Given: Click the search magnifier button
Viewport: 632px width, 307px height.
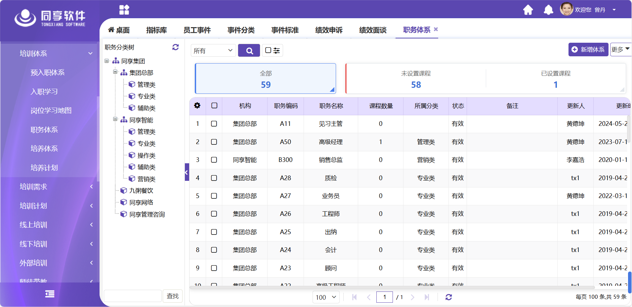Looking at the screenshot, I should tap(249, 50).
